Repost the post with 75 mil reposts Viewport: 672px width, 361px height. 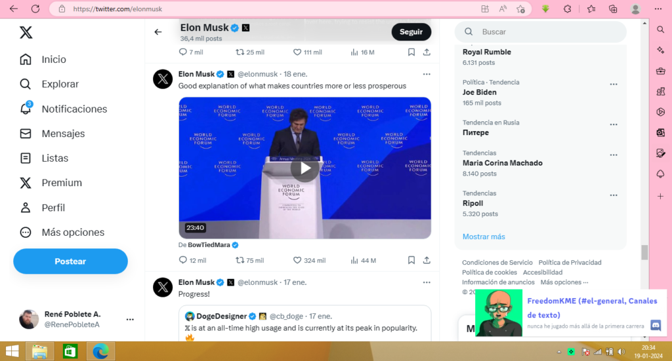[x=250, y=261]
